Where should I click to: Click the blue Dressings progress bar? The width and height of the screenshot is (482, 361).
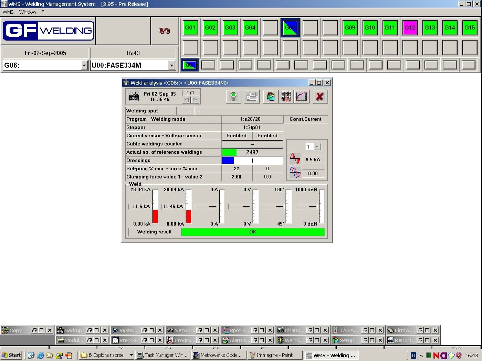pyautogui.click(x=228, y=161)
